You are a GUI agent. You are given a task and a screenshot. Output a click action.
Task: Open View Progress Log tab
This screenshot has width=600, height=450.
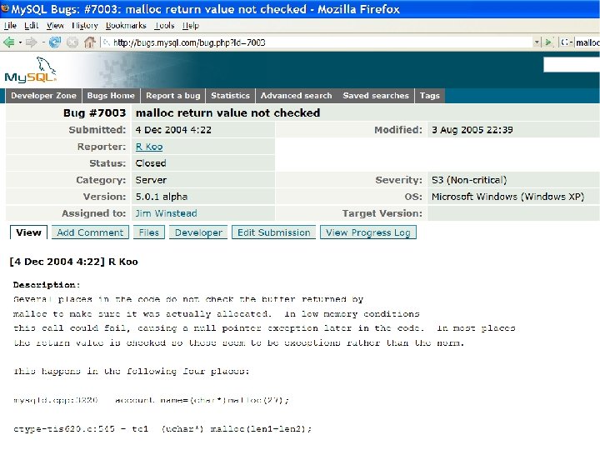click(x=368, y=232)
